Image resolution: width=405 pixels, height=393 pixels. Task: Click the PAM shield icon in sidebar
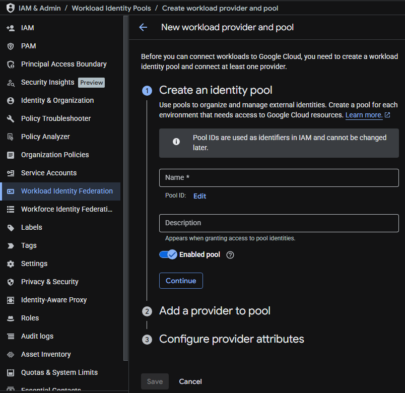coord(11,46)
